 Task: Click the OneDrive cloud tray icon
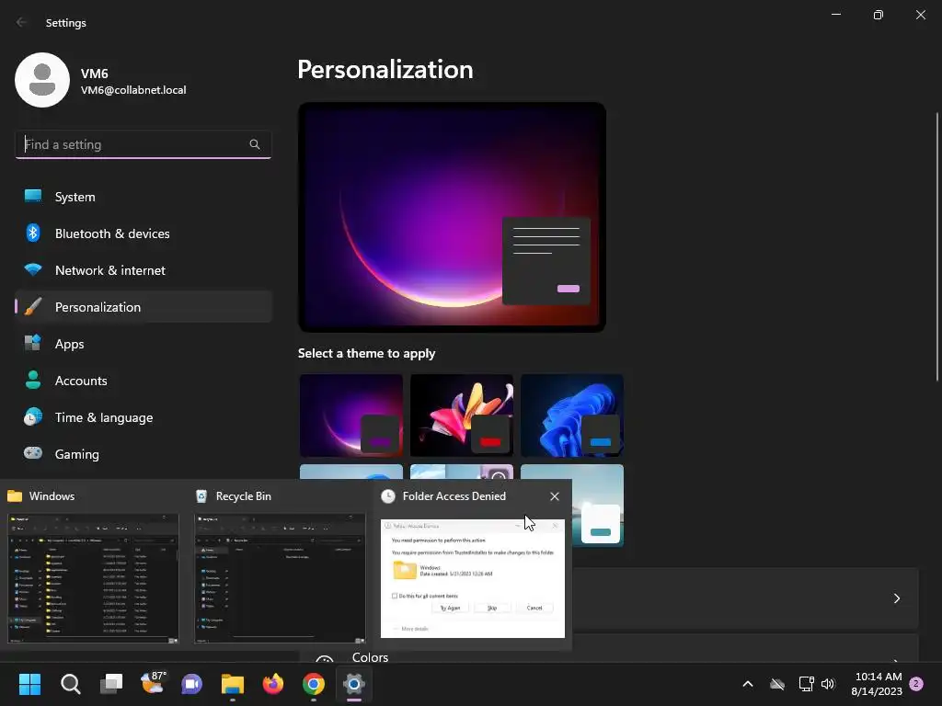pyautogui.click(x=777, y=684)
